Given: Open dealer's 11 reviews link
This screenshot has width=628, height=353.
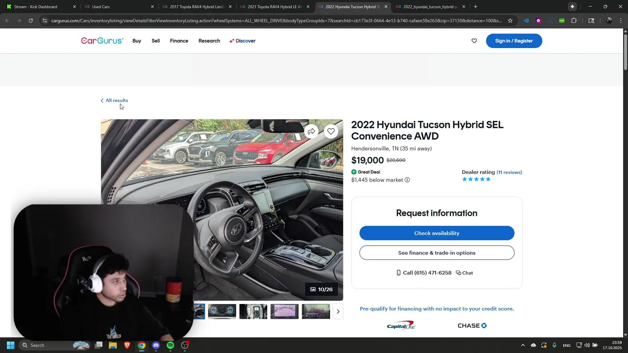Looking at the screenshot, I should [509, 172].
